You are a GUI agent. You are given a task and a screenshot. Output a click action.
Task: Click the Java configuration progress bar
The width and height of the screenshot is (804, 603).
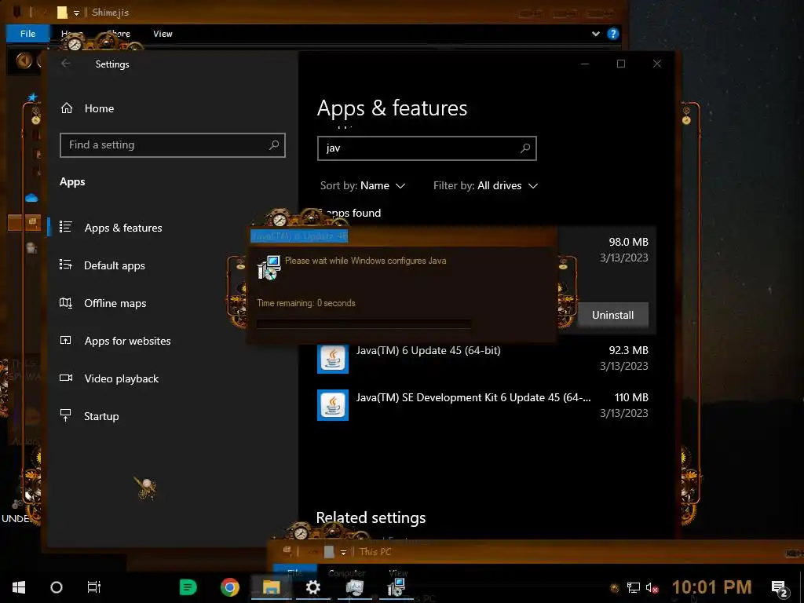coord(364,324)
